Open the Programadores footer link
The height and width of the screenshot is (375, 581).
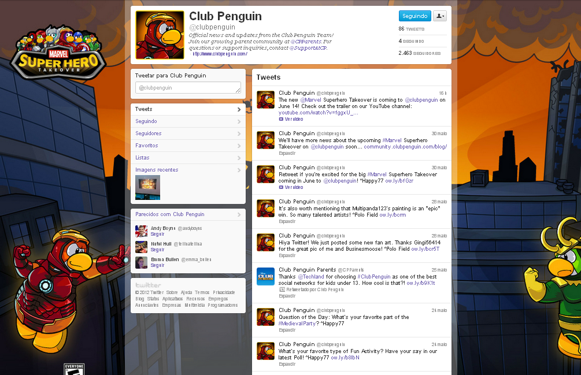pos(223,305)
